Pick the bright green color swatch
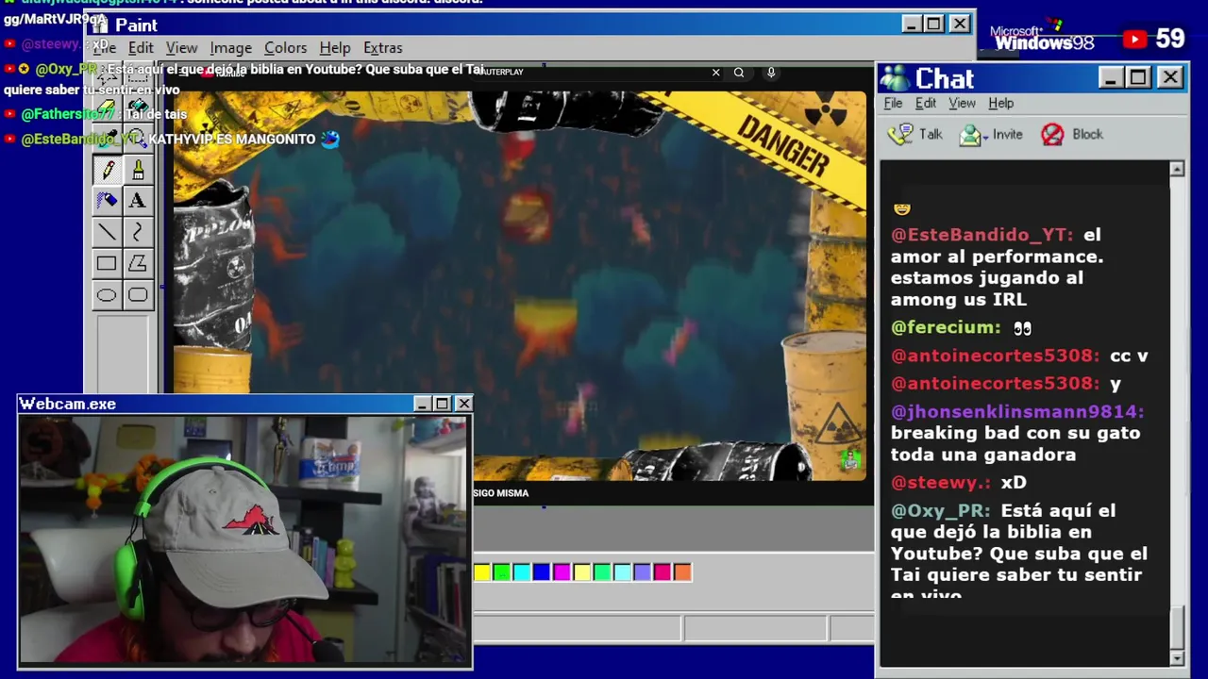 coord(502,571)
